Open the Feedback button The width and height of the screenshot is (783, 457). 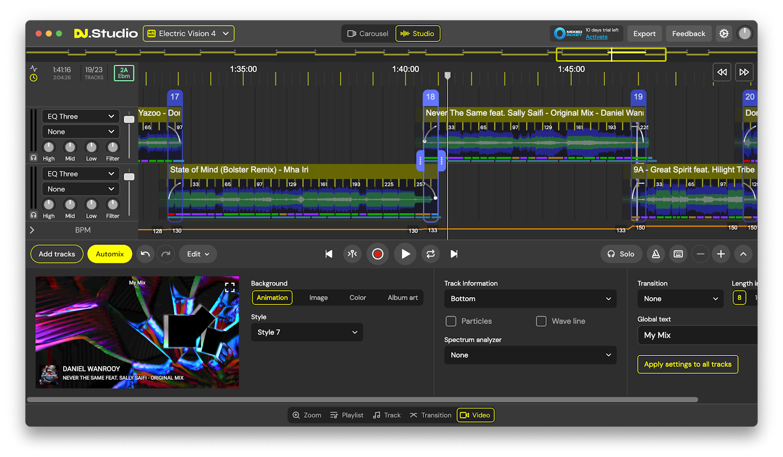689,34
